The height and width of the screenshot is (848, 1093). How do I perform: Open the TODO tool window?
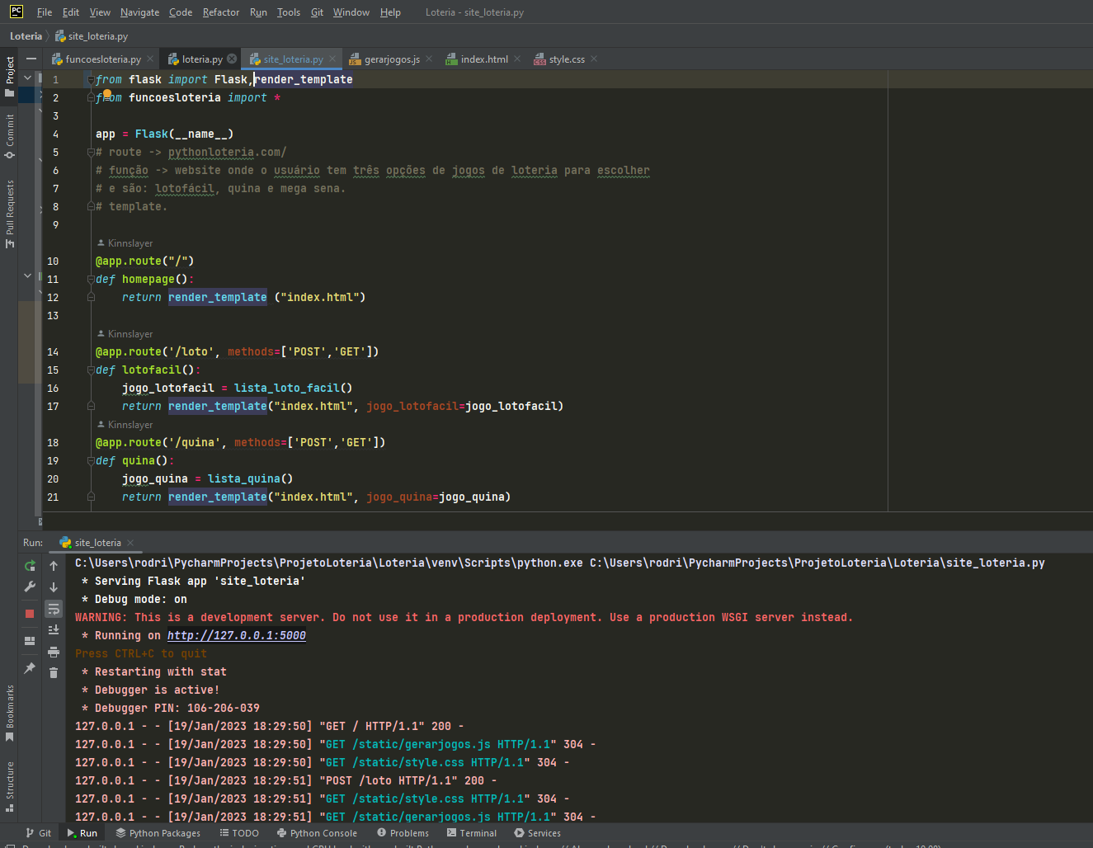point(239,833)
